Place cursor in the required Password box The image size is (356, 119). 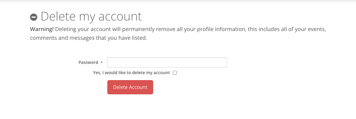click(x=167, y=62)
